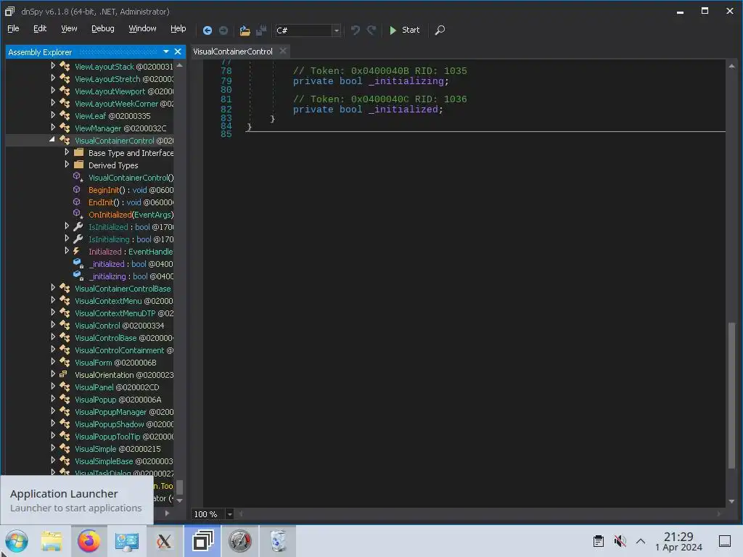Open the View menu
This screenshot has width=743, height=557.
point(69,29)
